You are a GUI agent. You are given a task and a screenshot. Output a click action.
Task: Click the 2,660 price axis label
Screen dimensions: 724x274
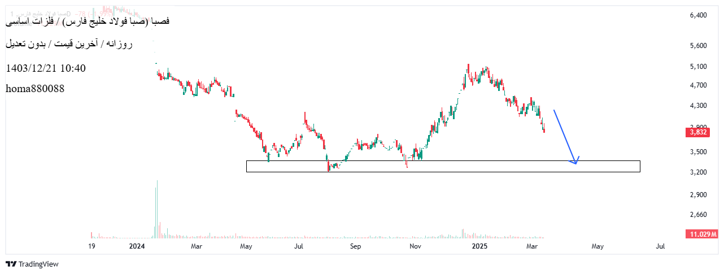pos(698,215)
